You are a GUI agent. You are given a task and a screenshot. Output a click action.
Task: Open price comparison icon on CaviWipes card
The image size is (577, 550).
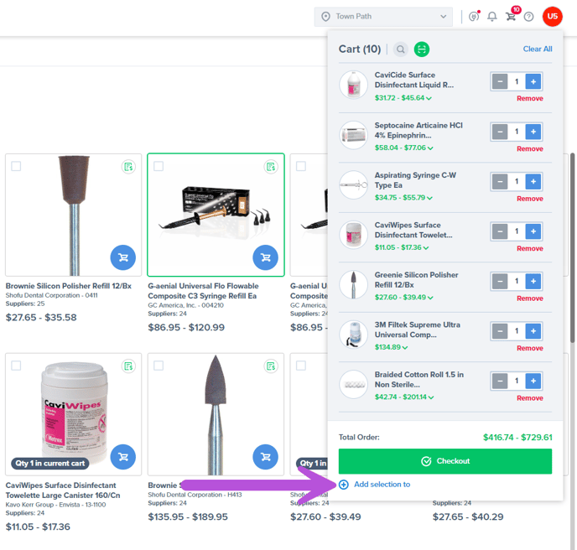[128, 366]
